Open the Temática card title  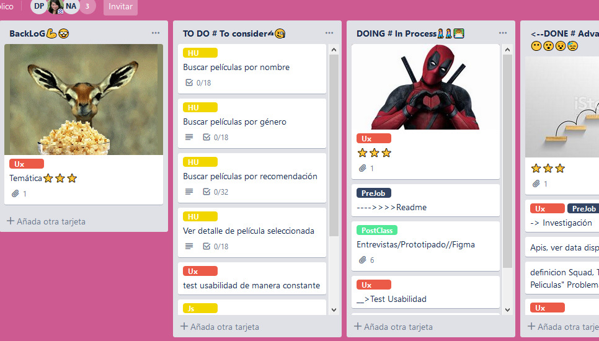[43, 178]
